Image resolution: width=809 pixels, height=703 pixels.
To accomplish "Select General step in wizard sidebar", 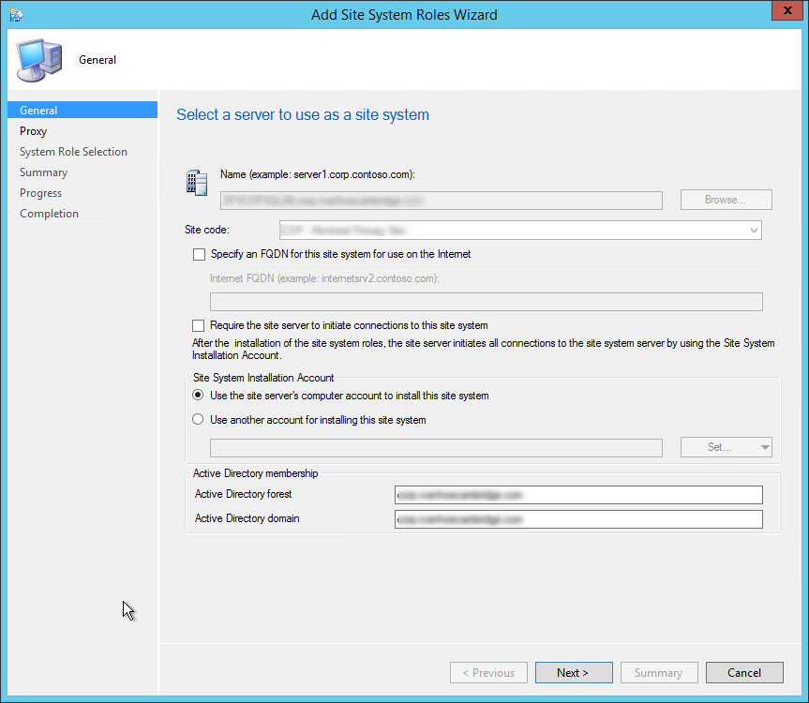I will (82, 110).
